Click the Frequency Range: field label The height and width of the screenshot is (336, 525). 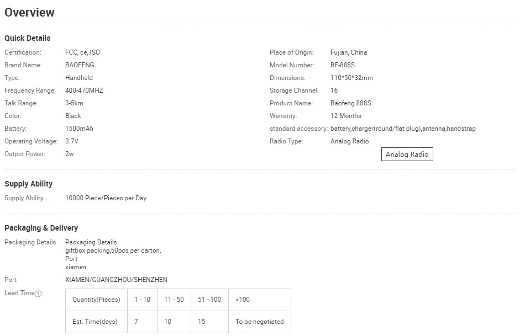click(30, 90)
